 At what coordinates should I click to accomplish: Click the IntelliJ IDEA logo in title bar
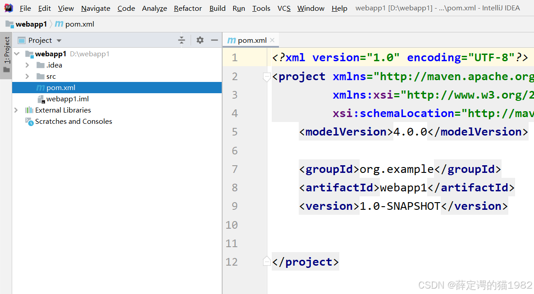tap(9, 8)
